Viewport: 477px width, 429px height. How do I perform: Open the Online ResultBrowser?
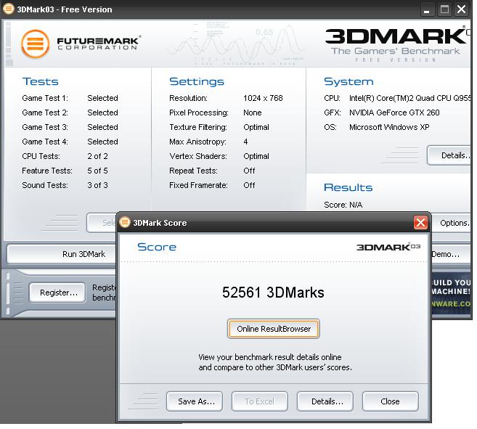click(x=274, y=329)
